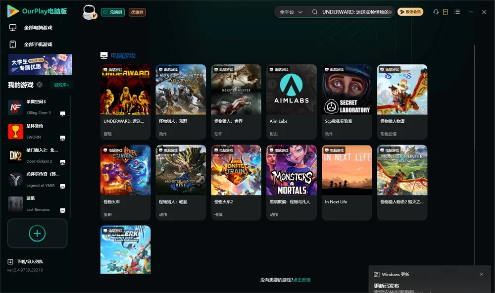Click the OurPlay logo icon

[13, 11]
